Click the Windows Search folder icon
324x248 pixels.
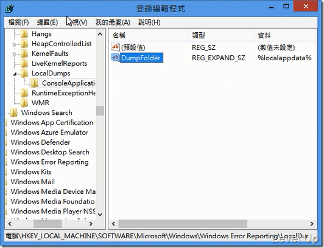tap(14, 112)
